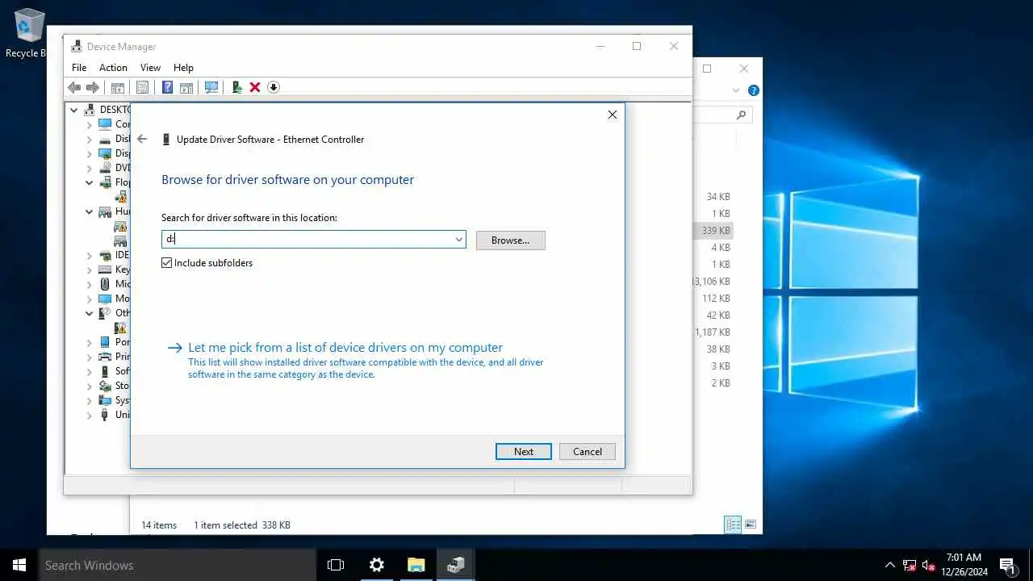Switch File Explorer to large icons view

751,525
